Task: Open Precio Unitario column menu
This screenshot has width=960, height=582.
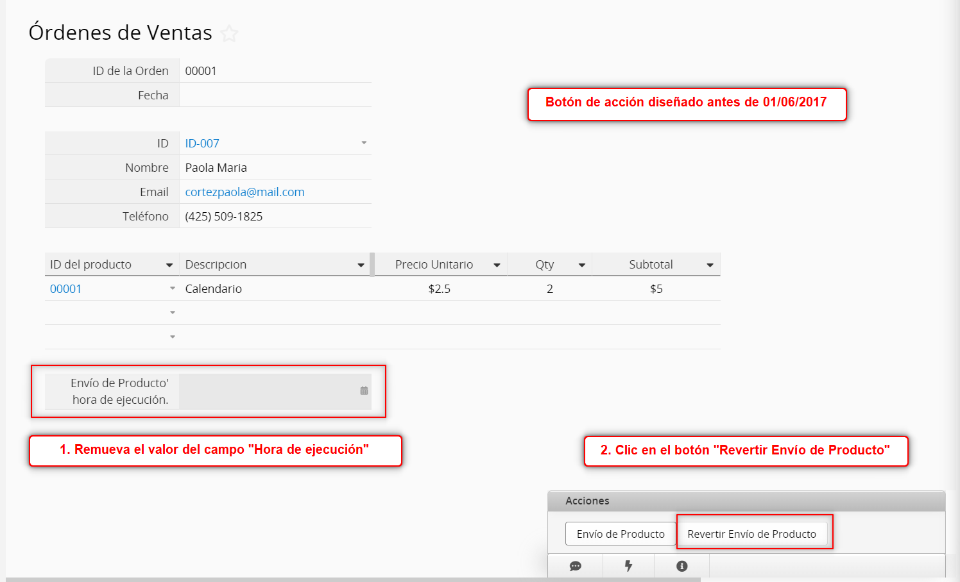Action: (x=497, y=265)
